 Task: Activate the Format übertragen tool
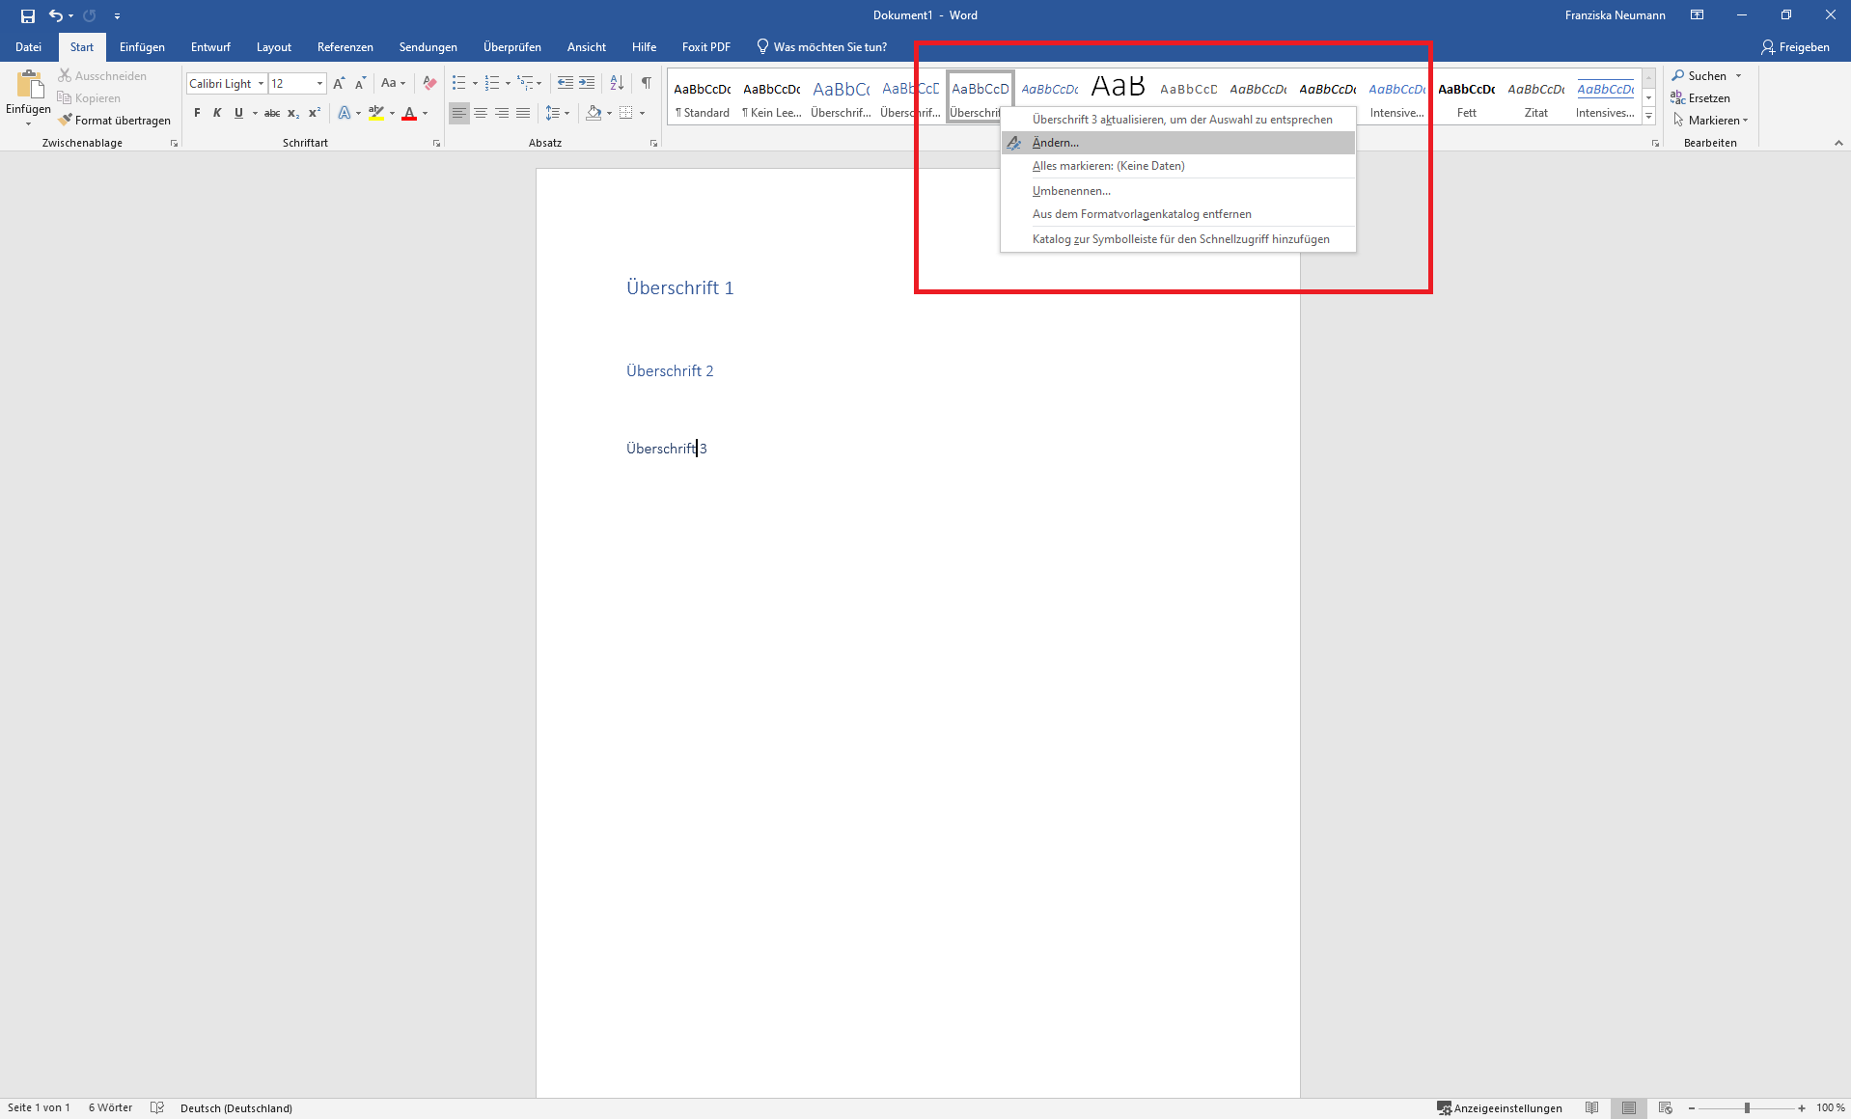point(115,120)
